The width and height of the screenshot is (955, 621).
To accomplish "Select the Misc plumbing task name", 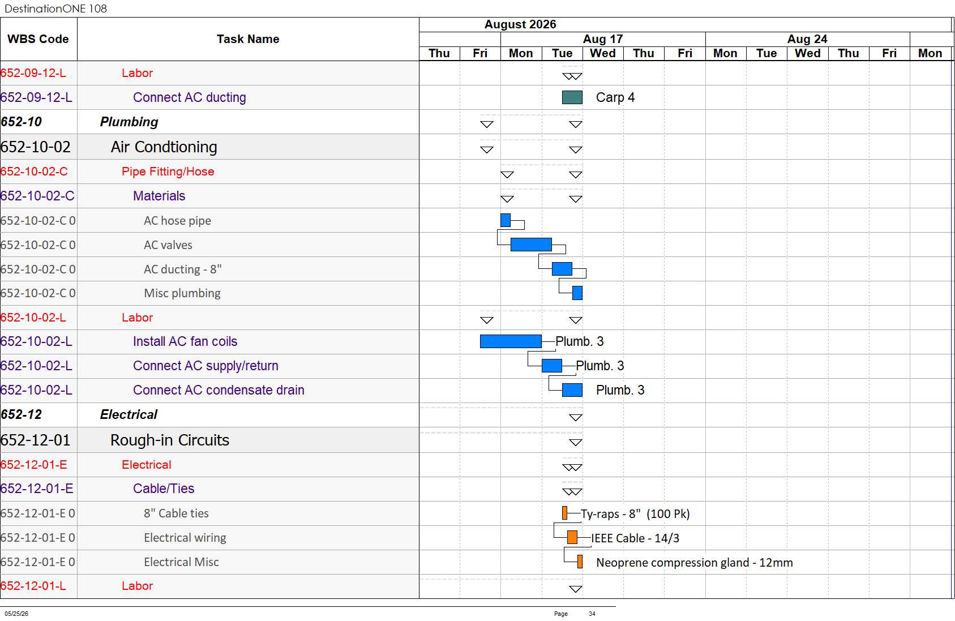I will (182, 293).
